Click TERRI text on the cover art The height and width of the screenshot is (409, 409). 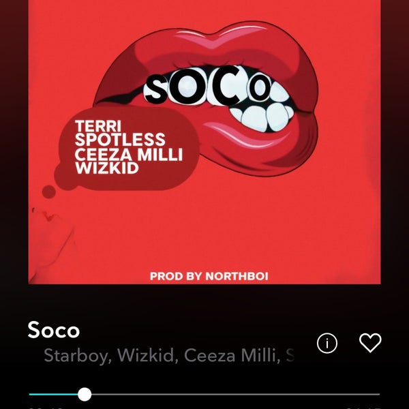click(98, 126)
